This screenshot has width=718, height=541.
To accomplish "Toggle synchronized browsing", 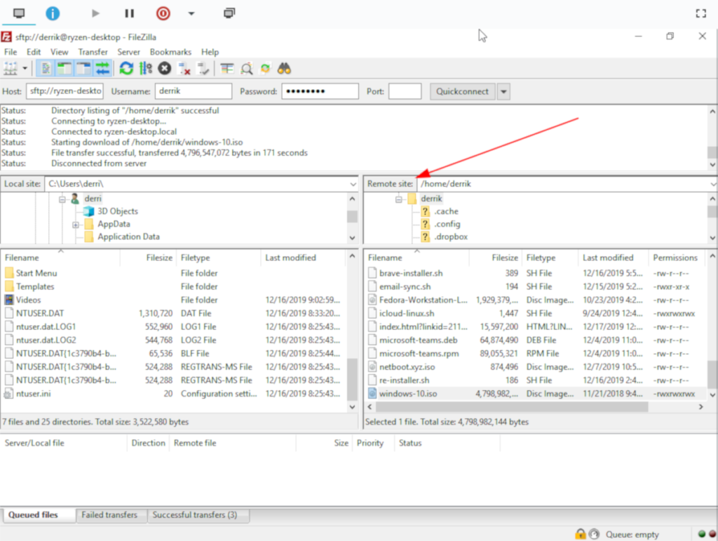I will pyautogui.click(x=265, y=68).
